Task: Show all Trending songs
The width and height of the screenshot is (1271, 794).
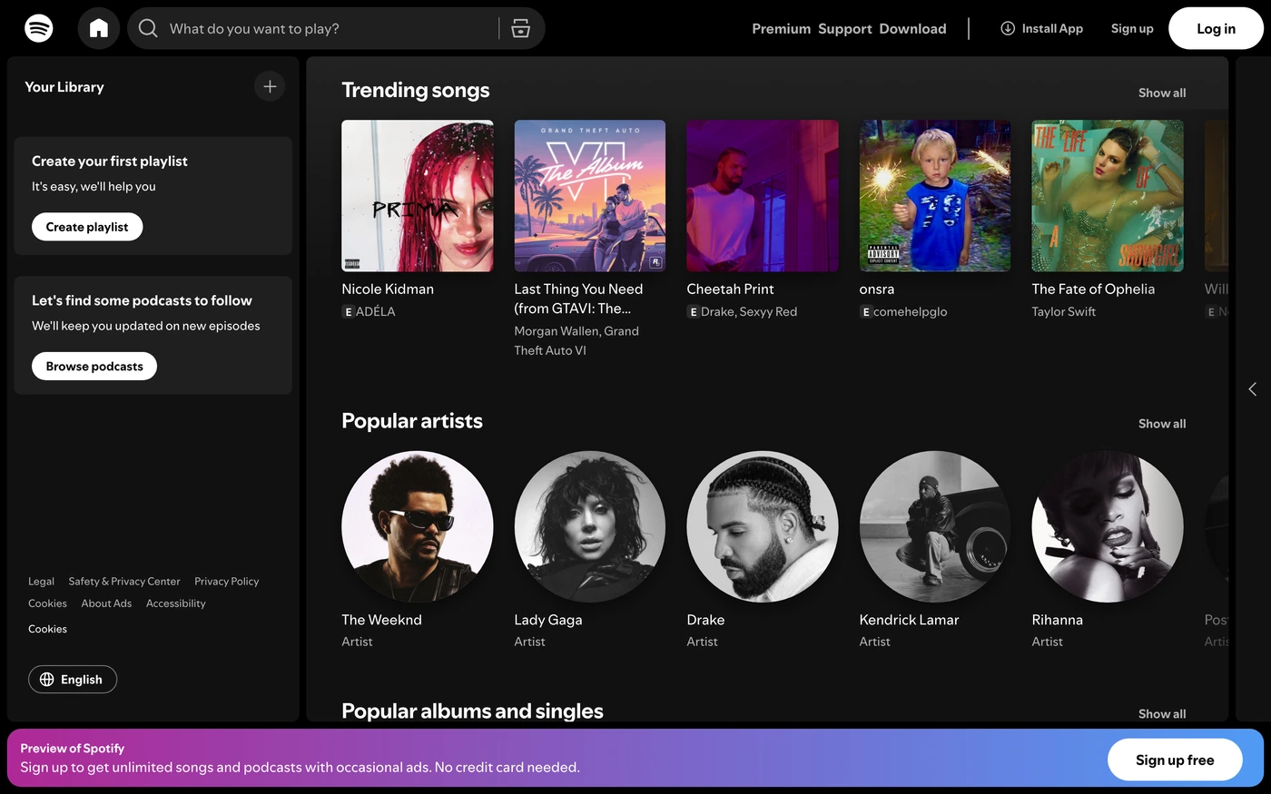Action: [x=1162, y=93]
